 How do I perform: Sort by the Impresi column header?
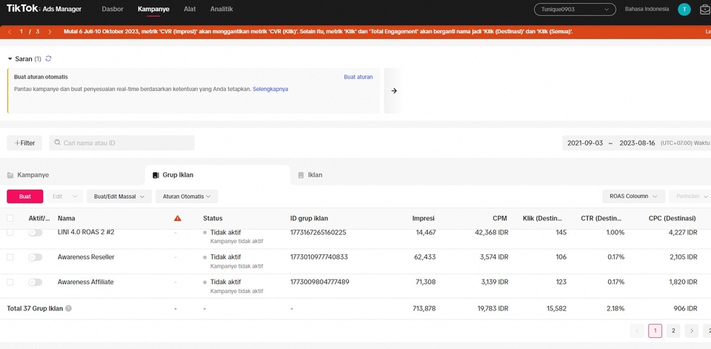click(x=424, y=218)
